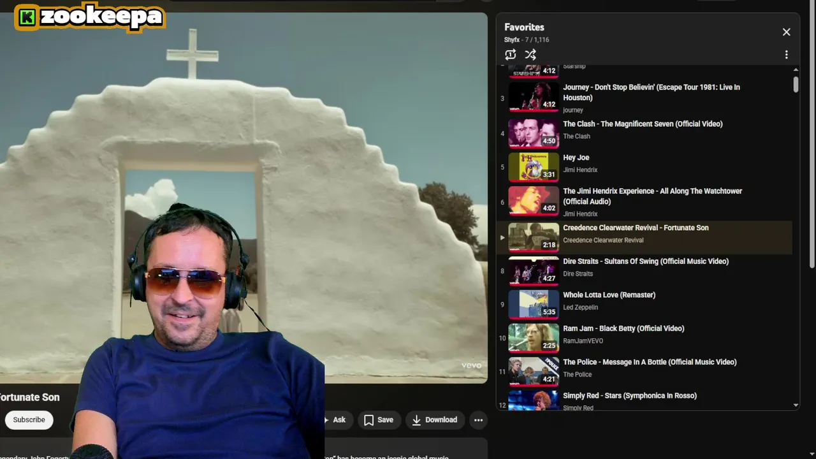The image size is (816, 459).
Task: Click Hey Joe thumbnail
Action: (x=534, y=166)
